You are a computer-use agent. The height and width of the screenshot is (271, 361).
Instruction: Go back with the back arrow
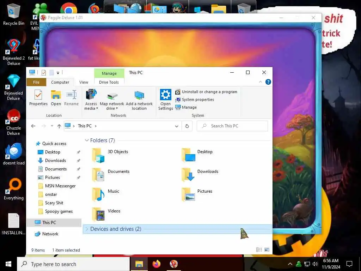coord(33,126)
